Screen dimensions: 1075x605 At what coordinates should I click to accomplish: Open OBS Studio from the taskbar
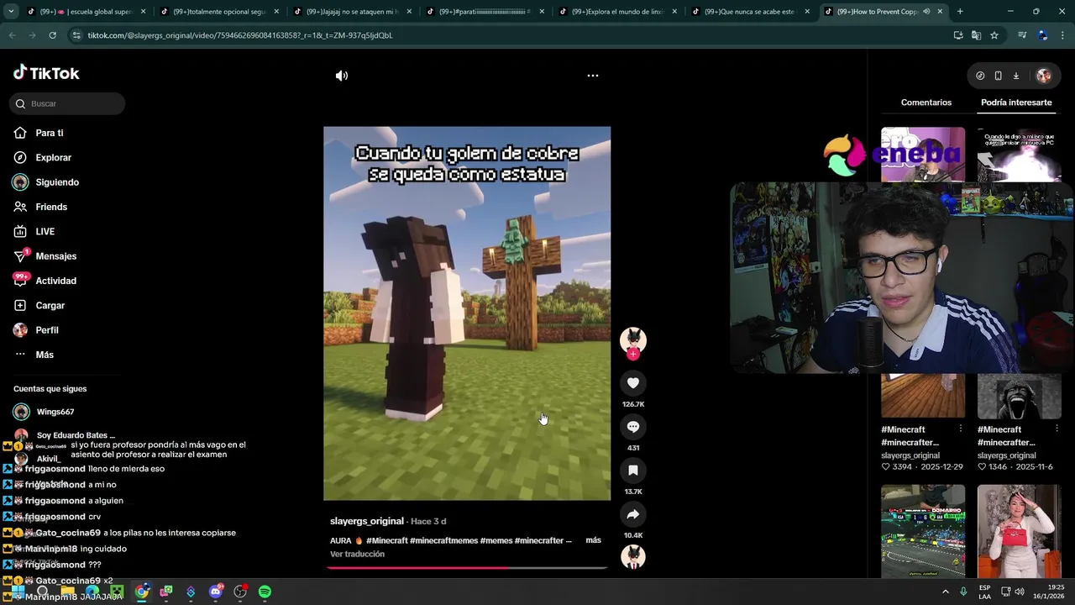pyautogui.click(x=240, y=592)
